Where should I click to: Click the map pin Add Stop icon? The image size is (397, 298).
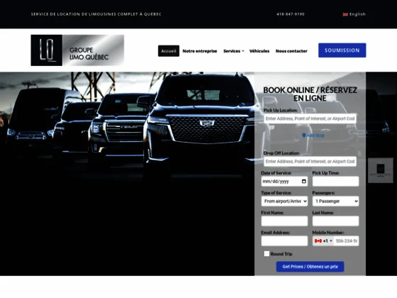coord(304,136)
